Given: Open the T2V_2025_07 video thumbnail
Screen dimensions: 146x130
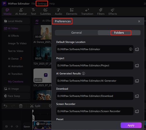Looking at the screenshot, I should click(x=43, y=54).
